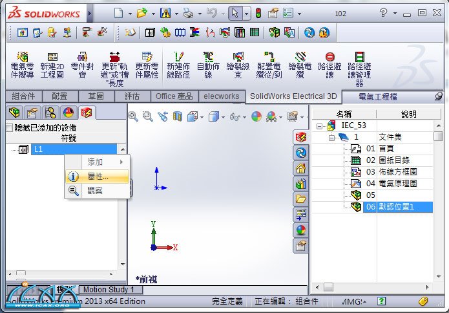Viewport: 449px width, 313px height.
Task: Click 新建2D工程圖 command
Action: (52, 65)
